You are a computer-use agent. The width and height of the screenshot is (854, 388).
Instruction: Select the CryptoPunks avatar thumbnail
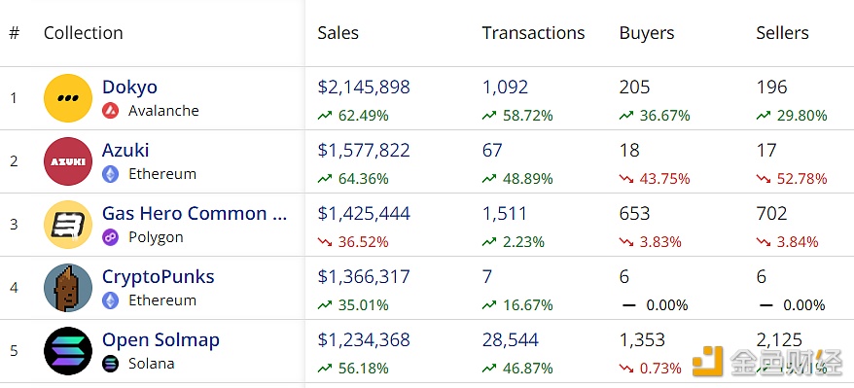[x=68, y=287]
